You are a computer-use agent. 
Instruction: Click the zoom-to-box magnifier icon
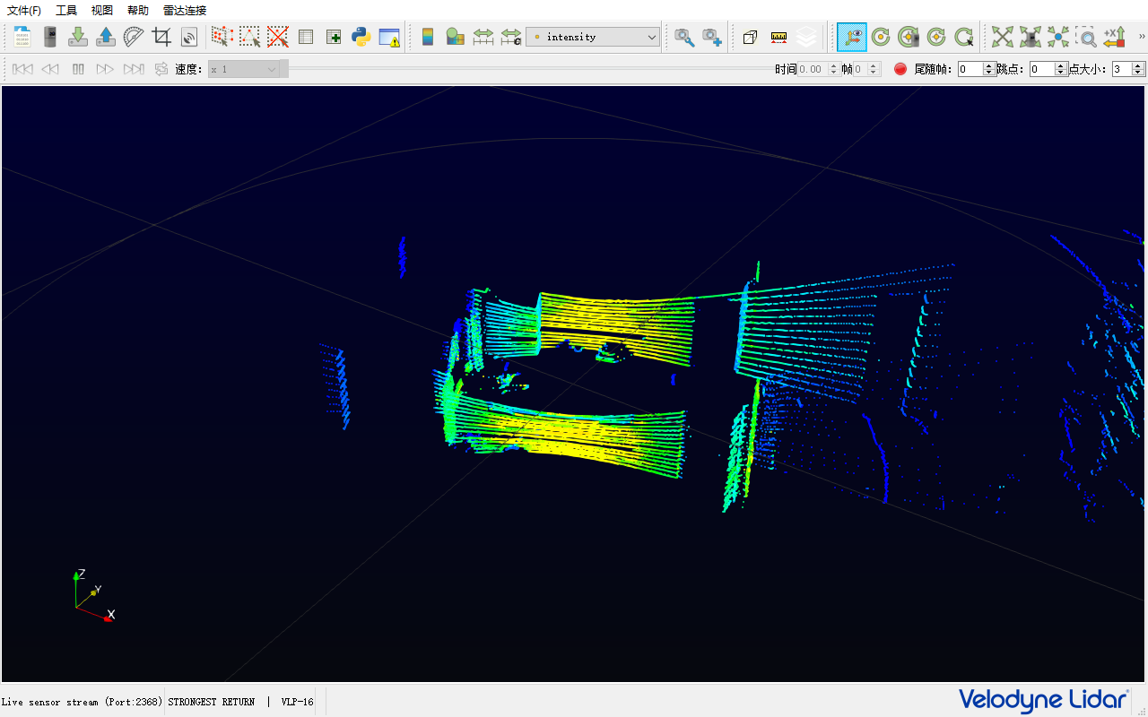pos(1086,37)
